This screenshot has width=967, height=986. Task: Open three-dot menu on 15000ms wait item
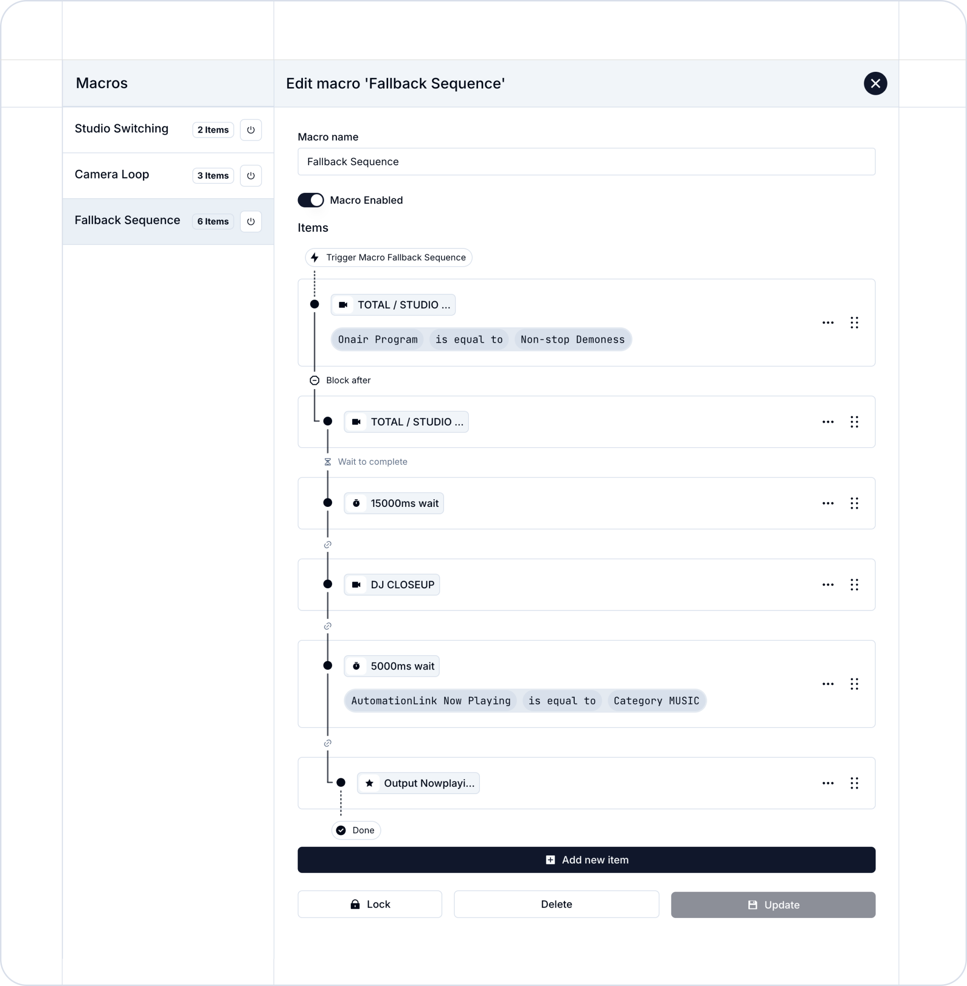[828, 504]
